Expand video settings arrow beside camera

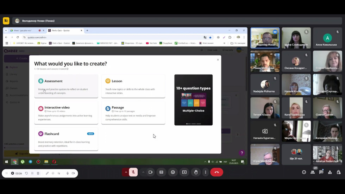pyautogui.click(x=143, y=172)
